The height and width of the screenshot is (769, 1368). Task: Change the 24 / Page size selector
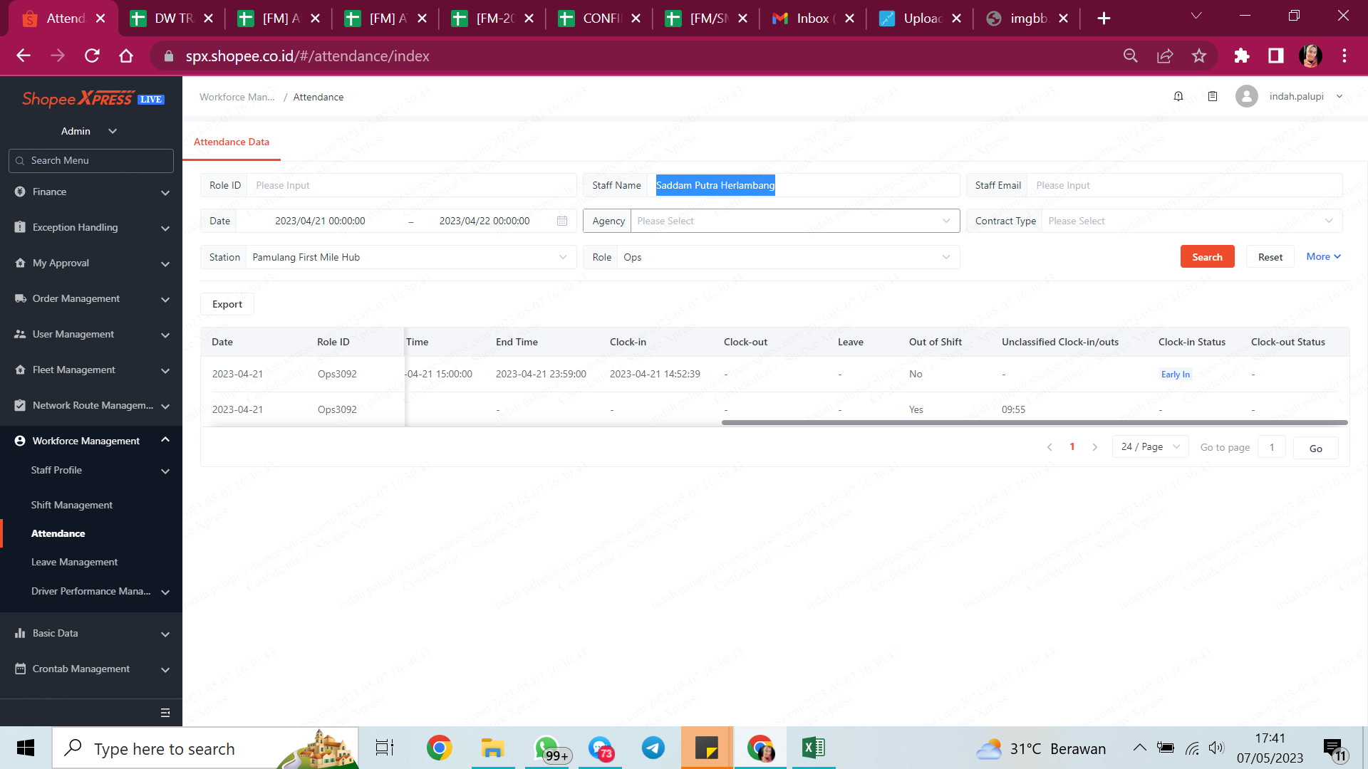pyautogui.click(x=1150, y=446)
